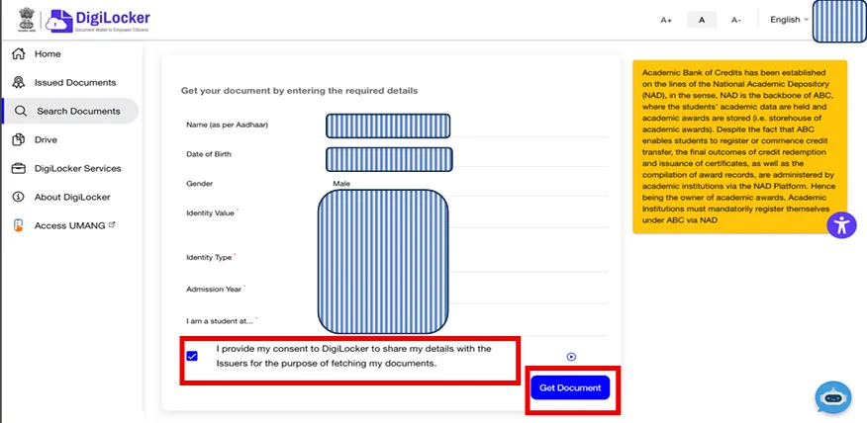Uncheck the consent to DigiLocker checkbox

click(192, 357)
